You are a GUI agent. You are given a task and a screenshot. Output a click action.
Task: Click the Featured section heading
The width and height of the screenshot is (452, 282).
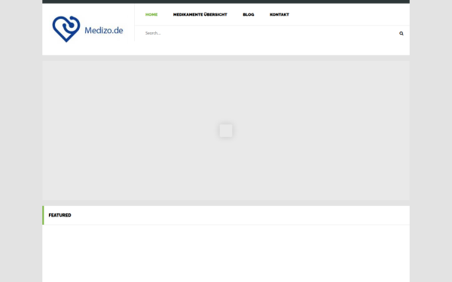pyautogui.click(x=60, y=215)
